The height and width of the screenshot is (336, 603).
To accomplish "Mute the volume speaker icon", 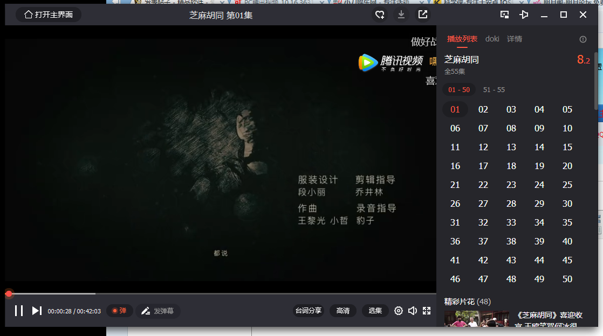I will (412, 311).
